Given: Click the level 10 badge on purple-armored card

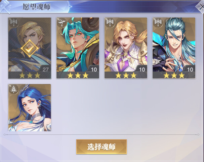Looking at the screenshot, I should click(142, 69).
